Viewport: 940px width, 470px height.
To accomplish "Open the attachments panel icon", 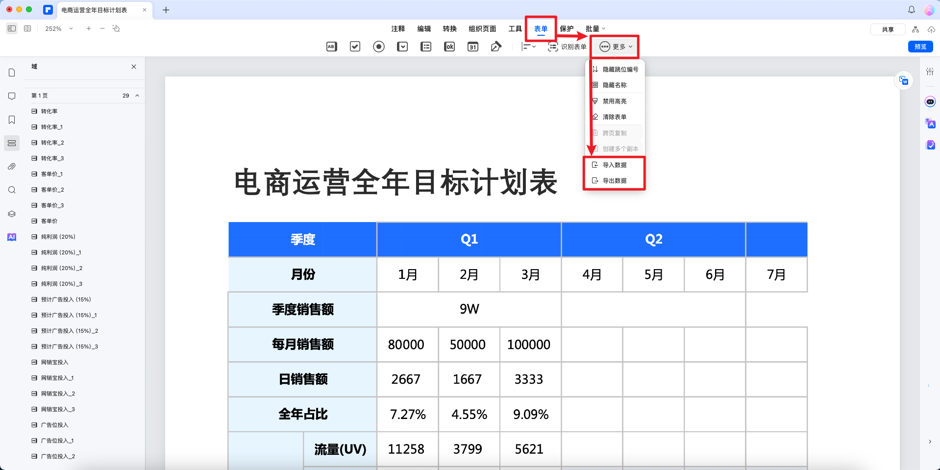I will 12,166.
